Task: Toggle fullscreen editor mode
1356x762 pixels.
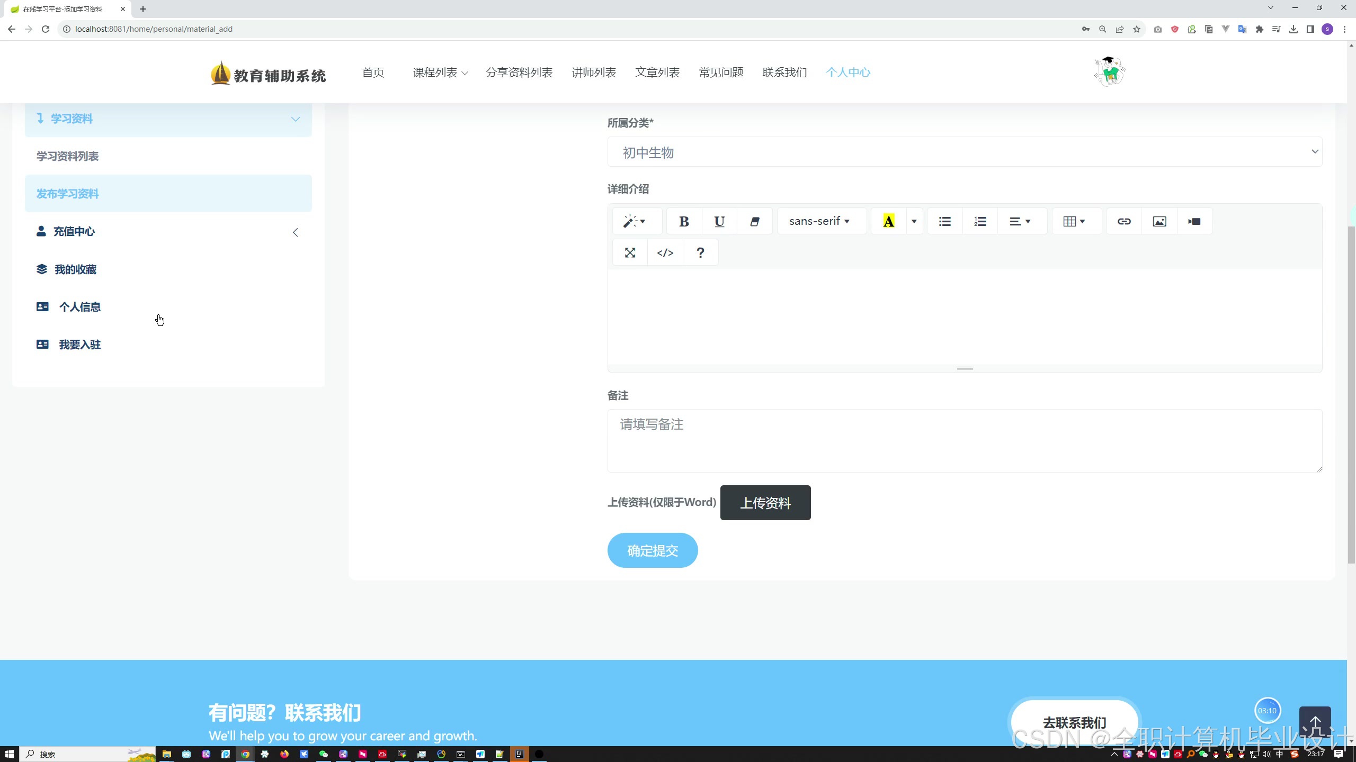Action: [630, 253]
